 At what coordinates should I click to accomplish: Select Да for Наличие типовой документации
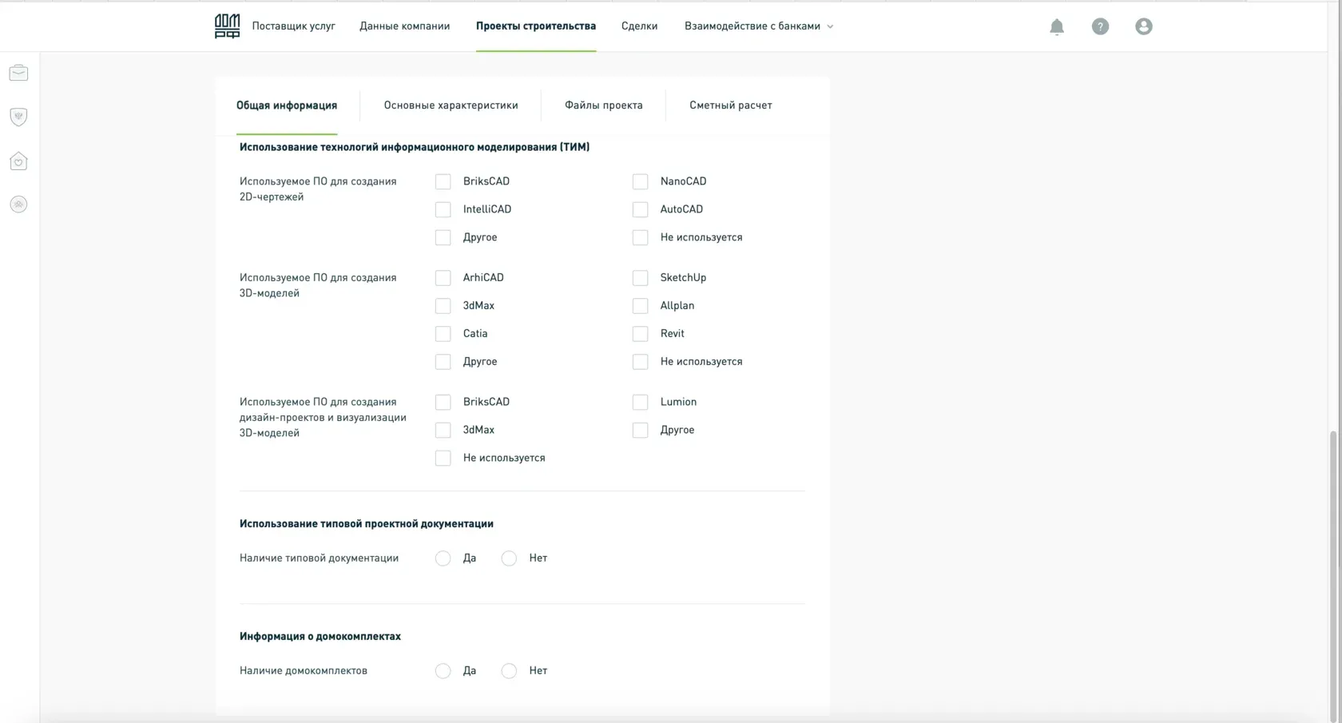pyautogui.click(x=443, y=558)
